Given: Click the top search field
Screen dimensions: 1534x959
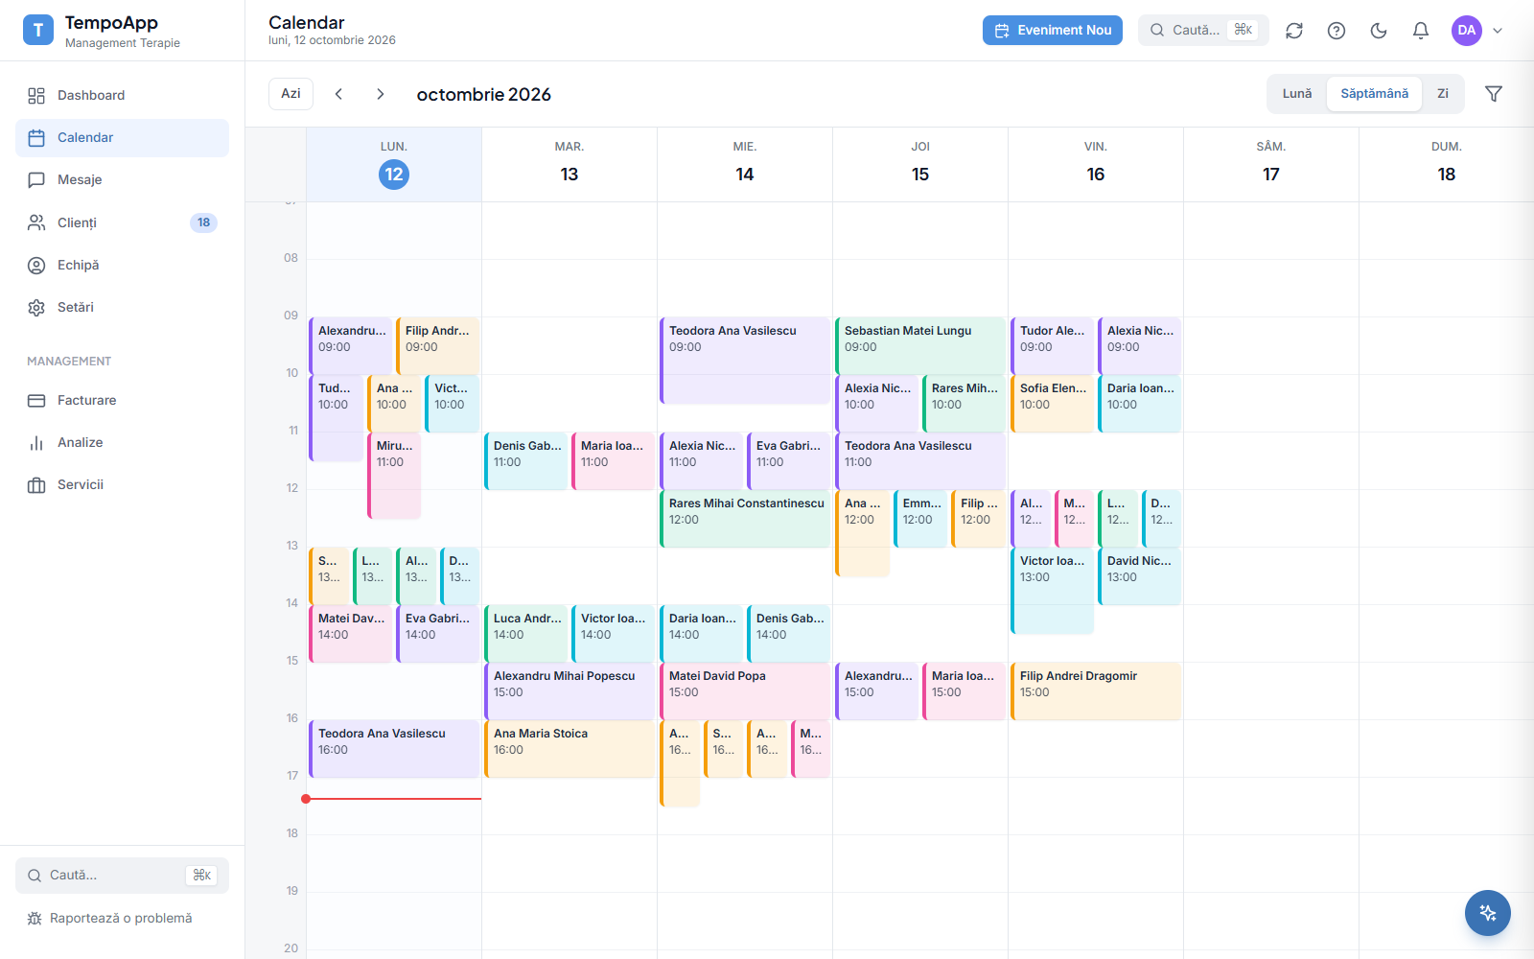Looking at the screenshot, I should 1203,30.
